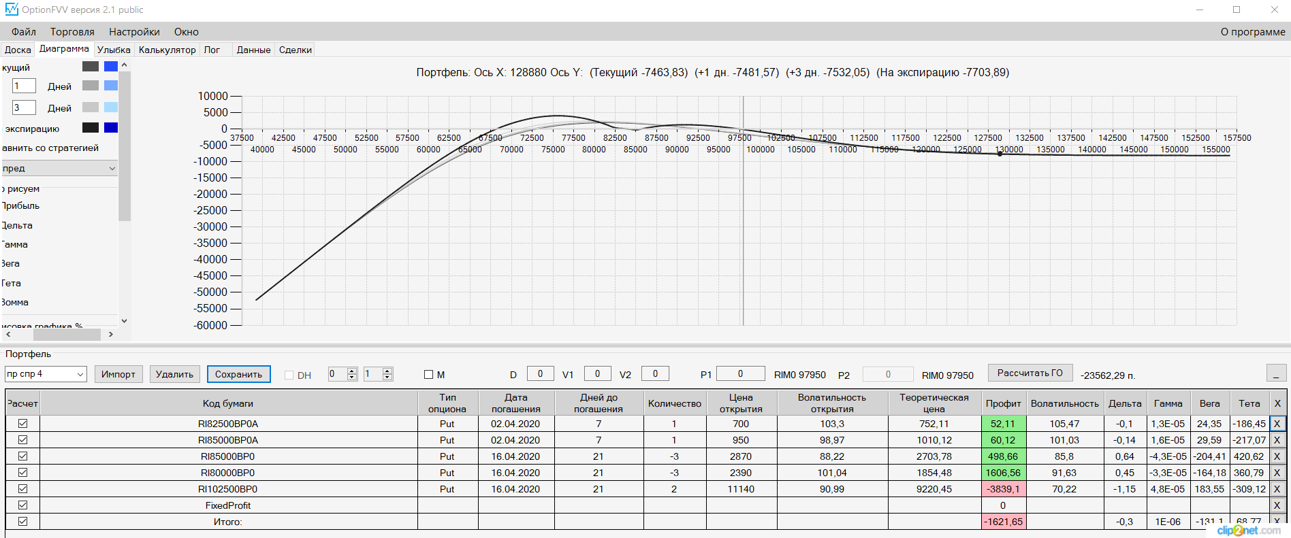The height and width of the screenshot is (538, 1291).
Task: Remove the RI82500BP0A row with its X button
Action: (1277, 424)
